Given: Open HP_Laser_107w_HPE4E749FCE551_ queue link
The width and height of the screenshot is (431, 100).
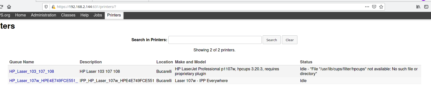Looking at the screenshot, I should point(43,81).
